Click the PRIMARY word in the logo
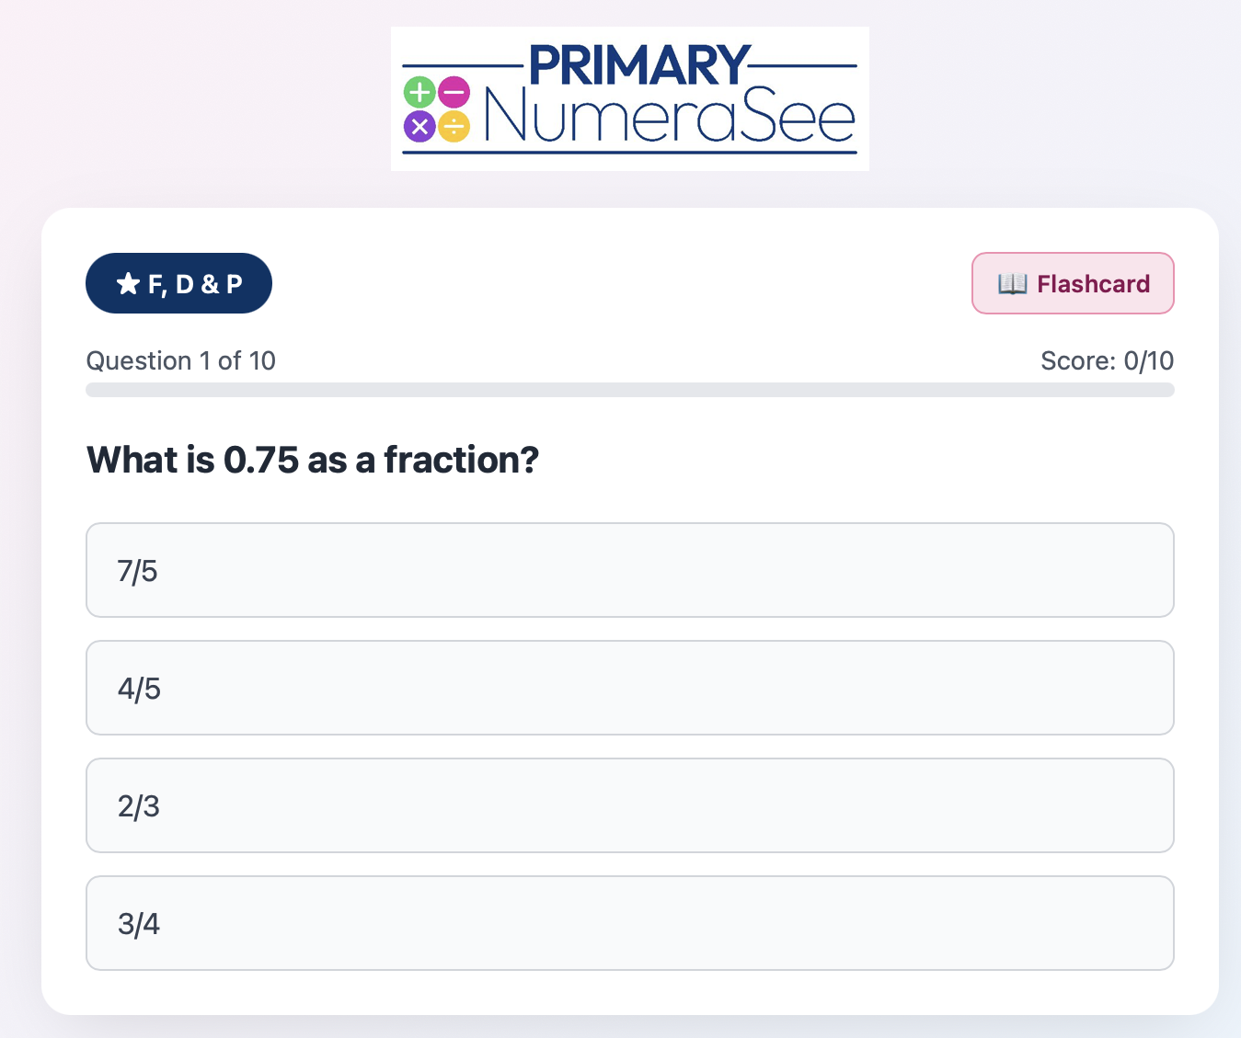Image resolution: width=1241 pixels, height=1038 pixels. coord(639,65)
